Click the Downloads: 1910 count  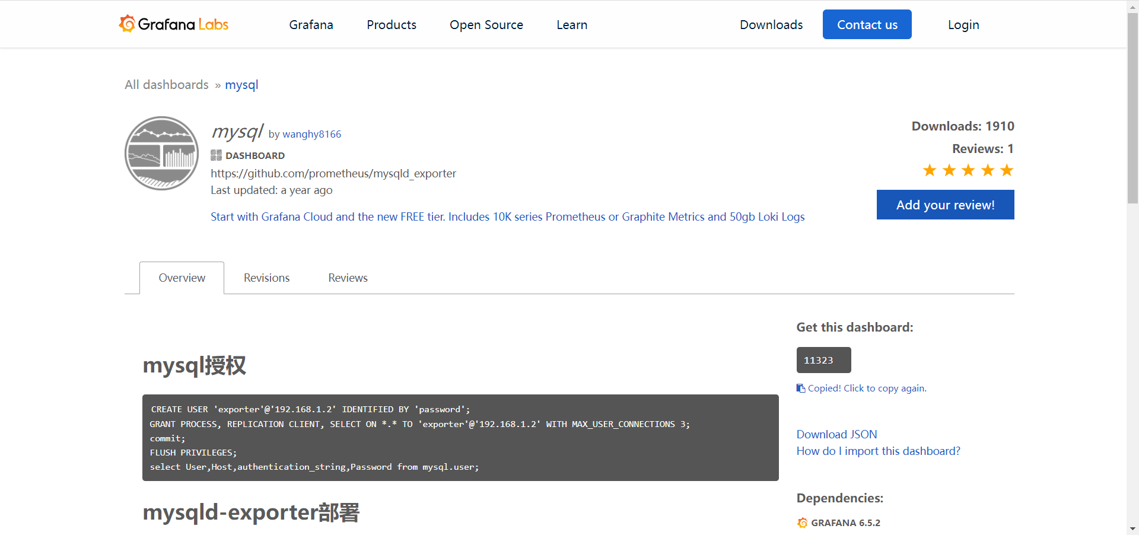(x=963, y=126)
